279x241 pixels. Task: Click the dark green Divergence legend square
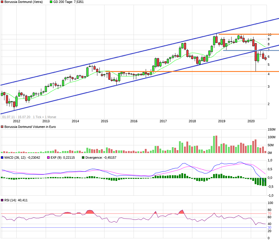(x=83, y=158)
